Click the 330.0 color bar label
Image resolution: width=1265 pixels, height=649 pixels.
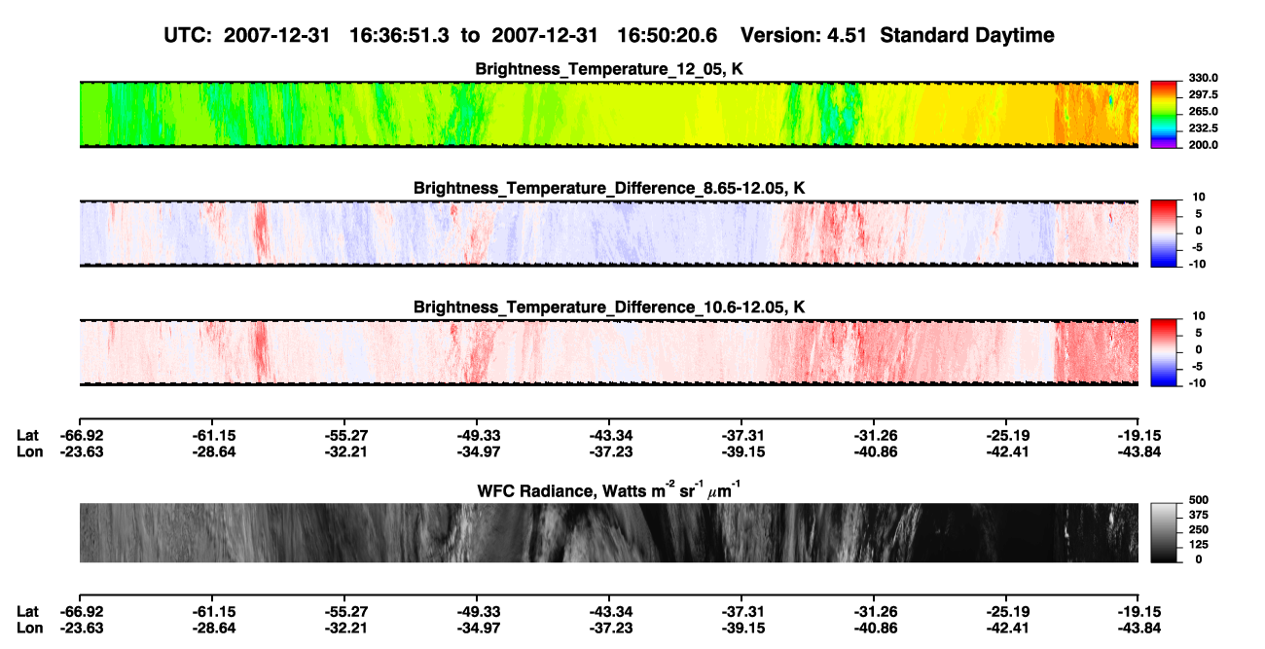pos(1203,78)
